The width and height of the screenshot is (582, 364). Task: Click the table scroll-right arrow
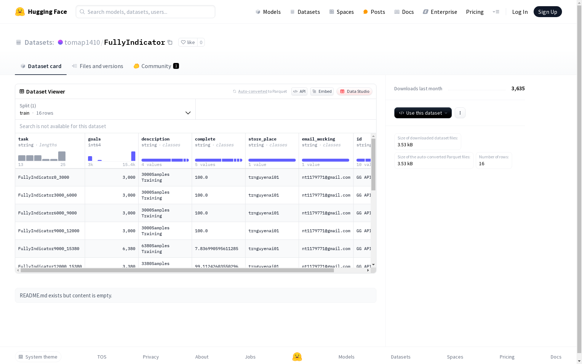point(368,270)
